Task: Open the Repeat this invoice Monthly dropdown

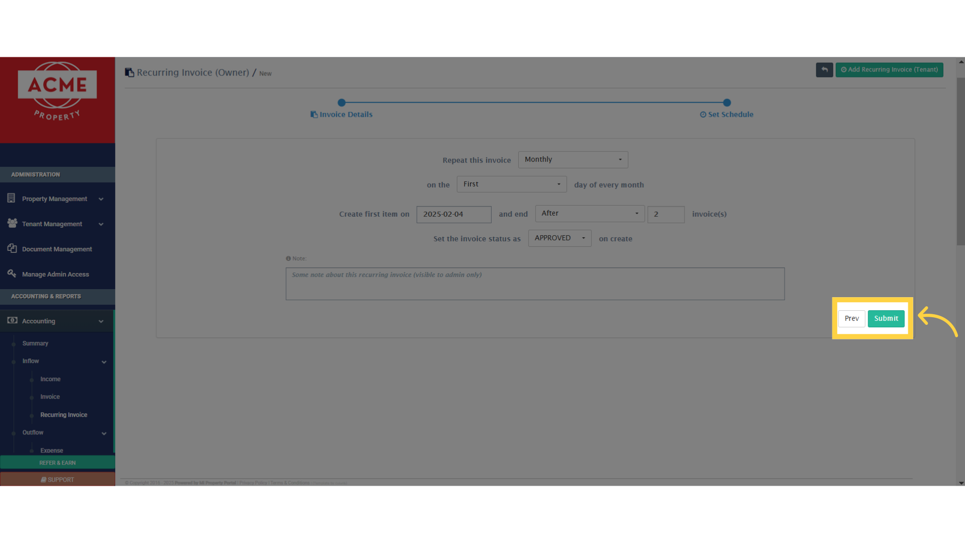Action: click(573, 160)
